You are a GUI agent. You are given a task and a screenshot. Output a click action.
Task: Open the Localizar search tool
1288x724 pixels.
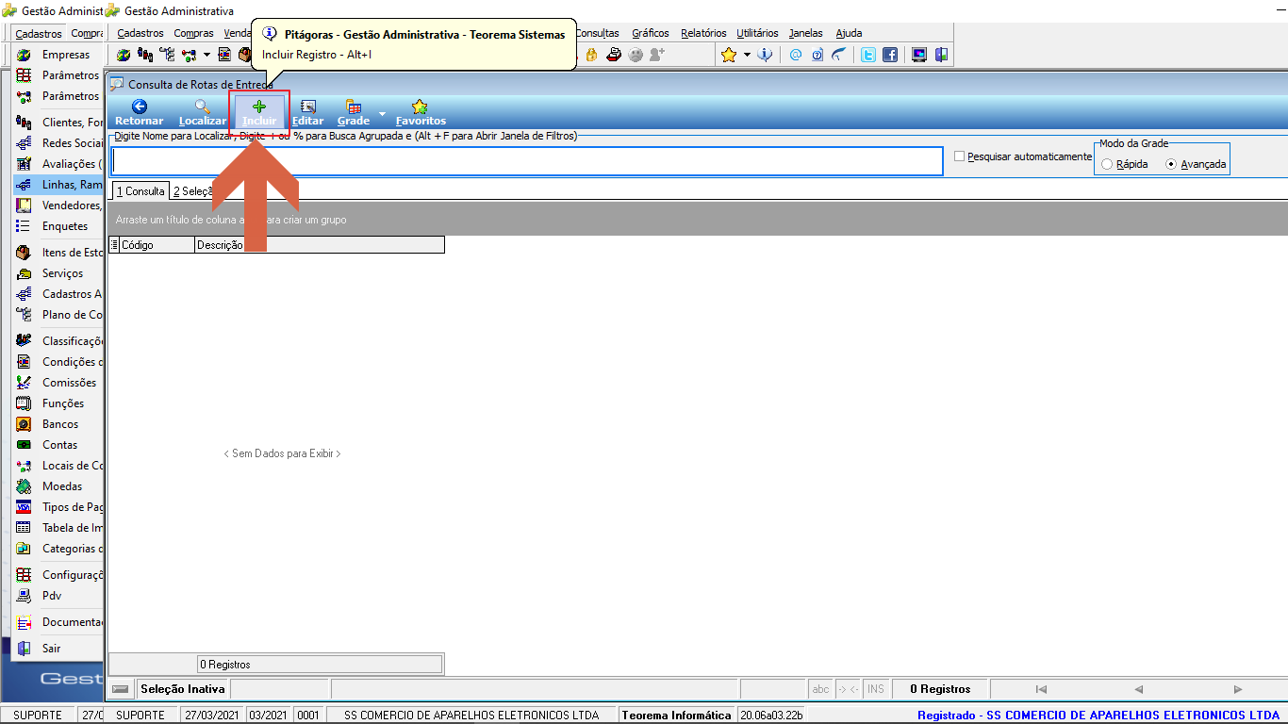tap(203, 112)
